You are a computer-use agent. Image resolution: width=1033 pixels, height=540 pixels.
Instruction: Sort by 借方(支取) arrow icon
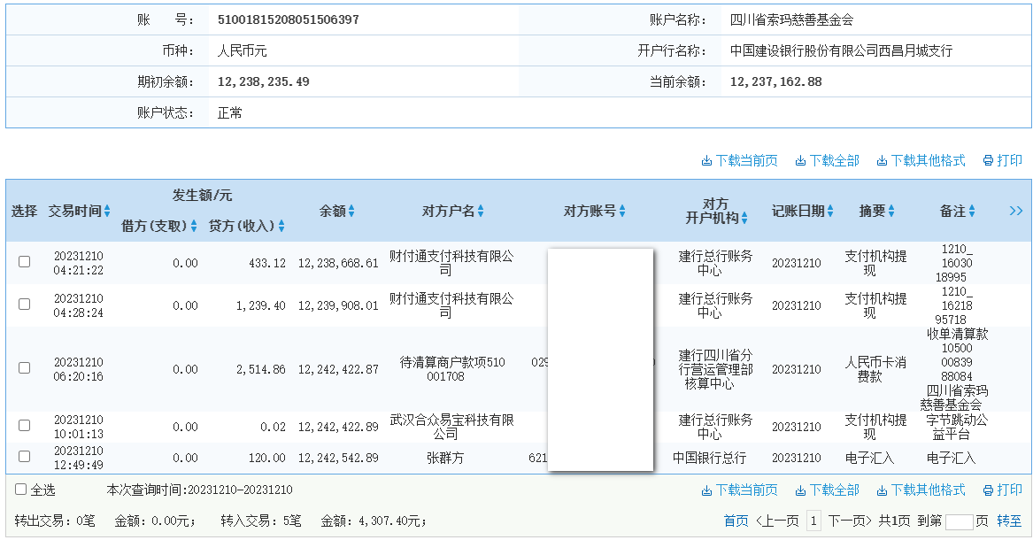tap(194, 226)
